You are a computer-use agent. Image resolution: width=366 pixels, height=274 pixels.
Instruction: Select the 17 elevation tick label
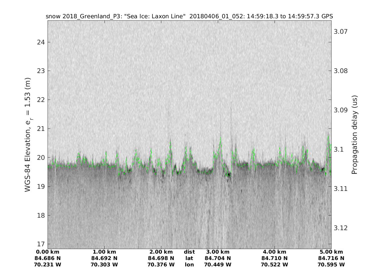click(x=41, y=244)
